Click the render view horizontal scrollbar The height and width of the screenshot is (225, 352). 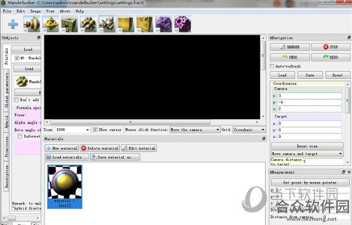(x=152, y=122)
